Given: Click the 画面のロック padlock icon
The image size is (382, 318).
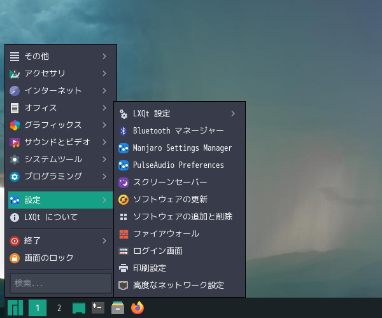Looking at the screenshot, I should coord(15,258).
